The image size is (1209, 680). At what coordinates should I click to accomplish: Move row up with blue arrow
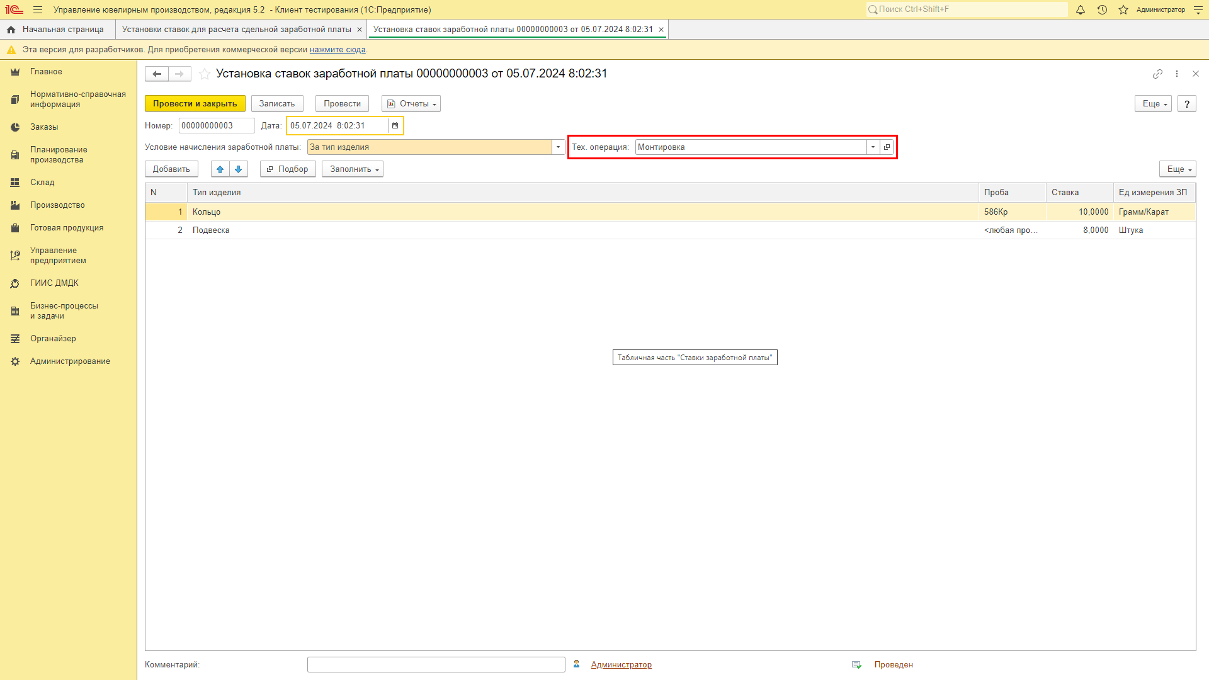pos(220,169)
